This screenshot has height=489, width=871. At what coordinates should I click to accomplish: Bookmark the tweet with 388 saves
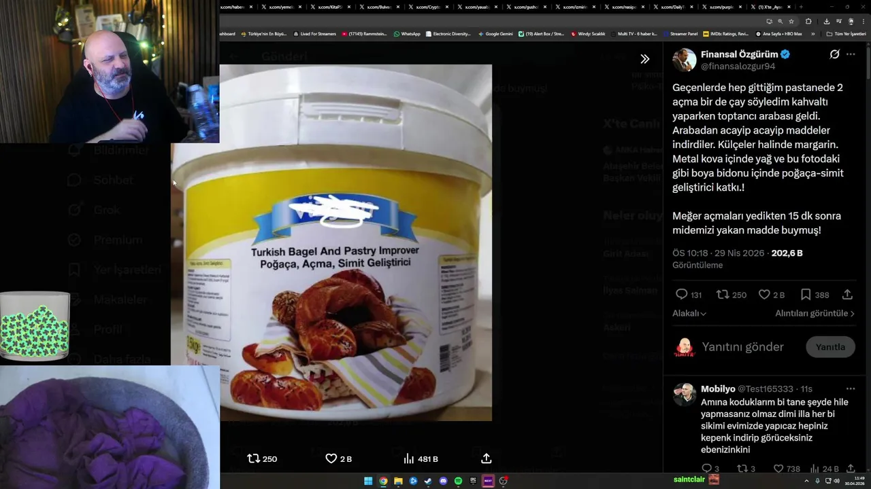click(806, 295)
